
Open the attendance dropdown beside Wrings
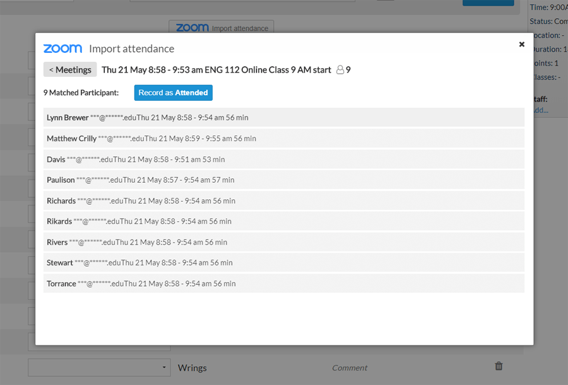(99, 367)
